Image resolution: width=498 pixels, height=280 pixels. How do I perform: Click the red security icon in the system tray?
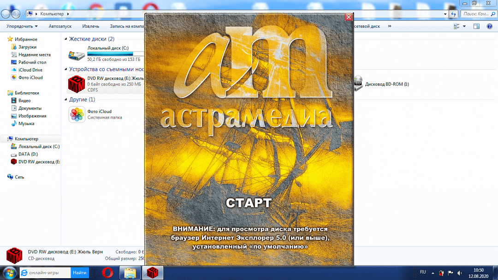441,273
